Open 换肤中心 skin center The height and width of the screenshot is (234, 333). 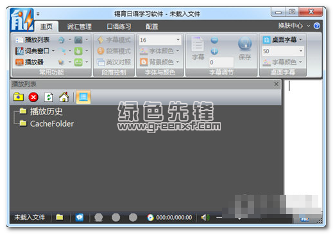click(x=291, y=26)
